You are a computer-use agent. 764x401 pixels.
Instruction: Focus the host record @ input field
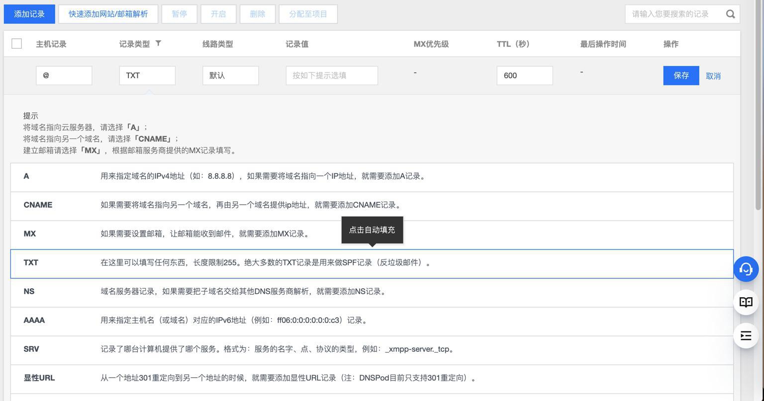point(64,76)
